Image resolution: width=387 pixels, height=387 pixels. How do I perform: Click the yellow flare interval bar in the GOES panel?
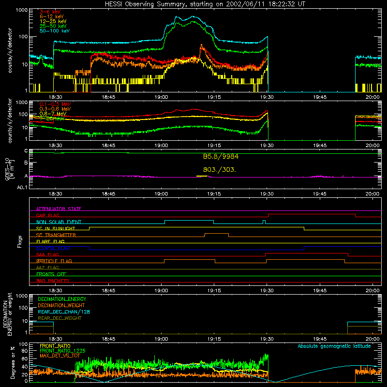pyautogui.click(x=202, y=176)
